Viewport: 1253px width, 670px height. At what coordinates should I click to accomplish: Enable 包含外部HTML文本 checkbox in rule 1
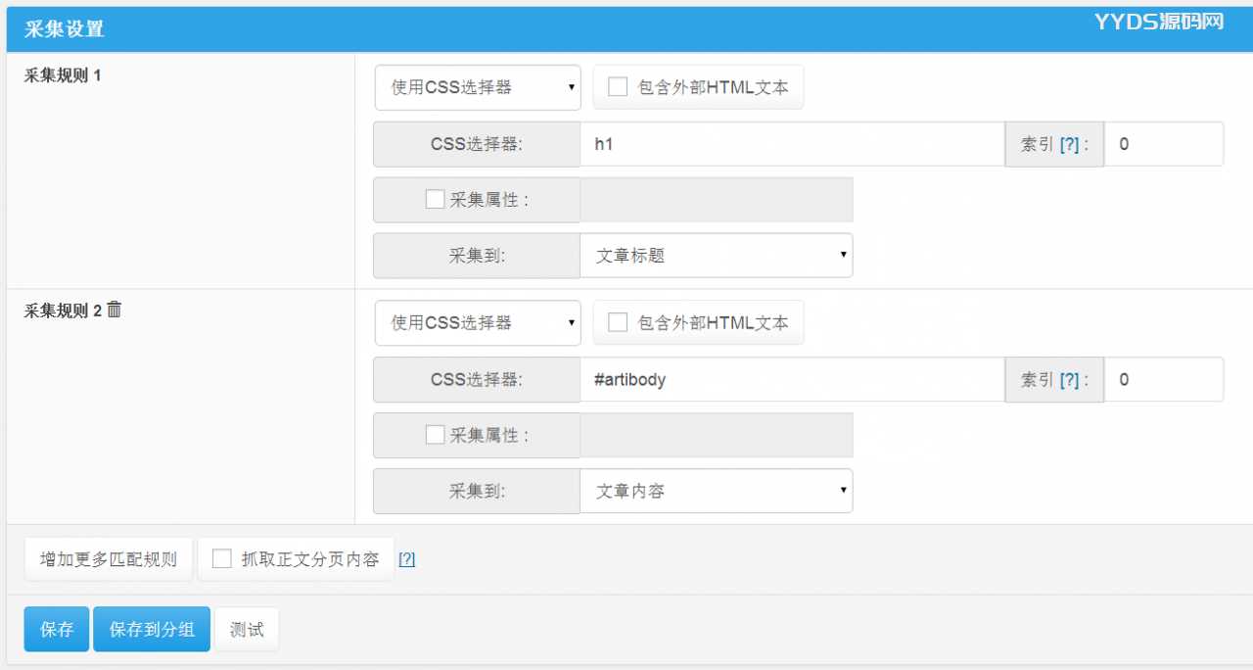click(618, 87)
